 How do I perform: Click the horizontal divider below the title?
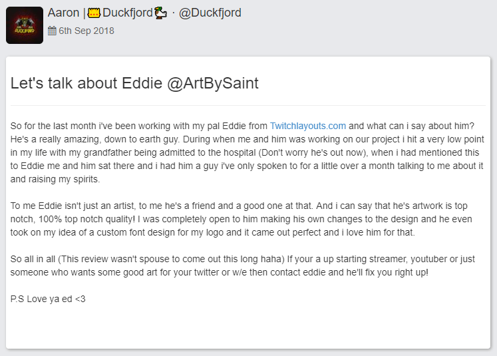pos(248,105)
